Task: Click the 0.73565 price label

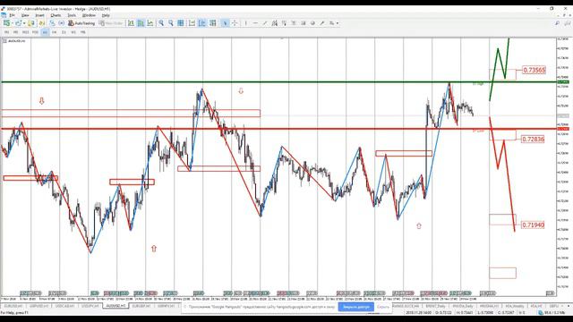Action: (x=534, y=70)
